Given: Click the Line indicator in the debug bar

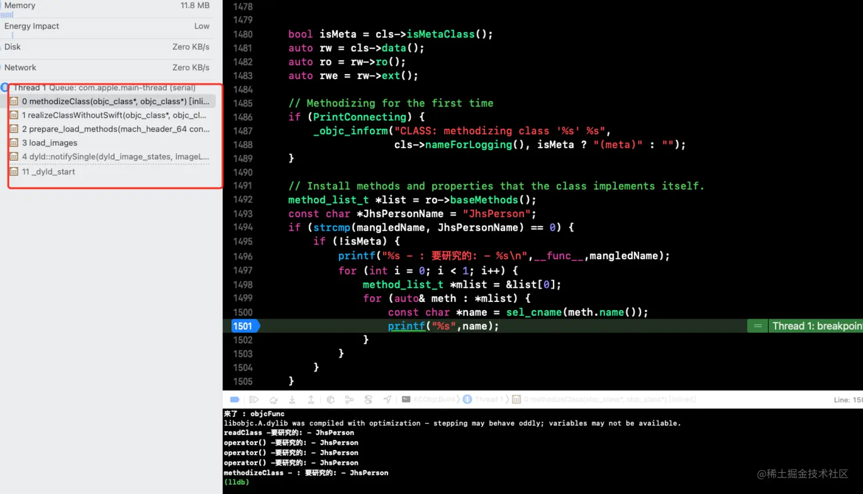Looking at the screenshot, I should click(848, 400).
